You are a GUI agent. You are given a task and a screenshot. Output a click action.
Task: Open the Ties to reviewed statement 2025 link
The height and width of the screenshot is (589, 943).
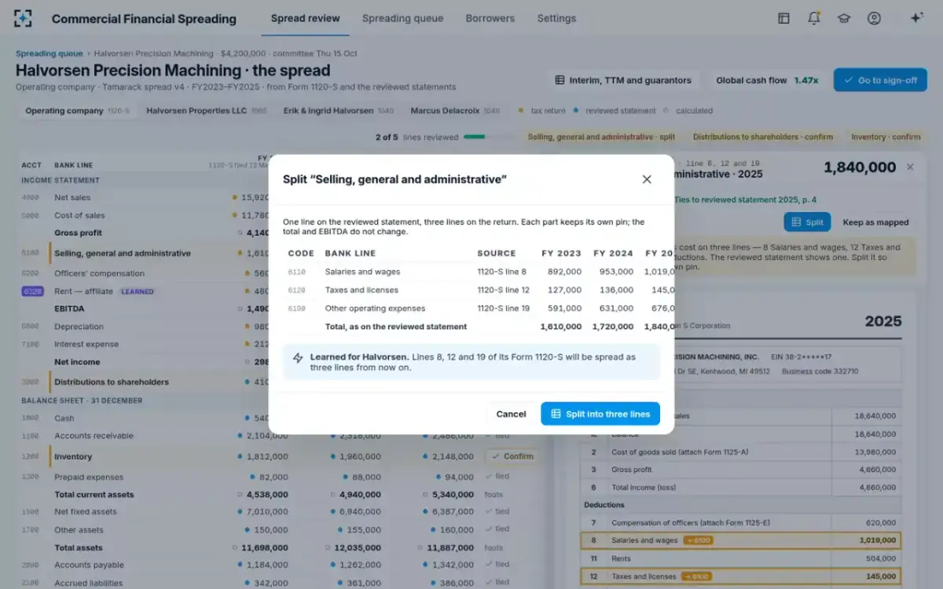(745, 199)
